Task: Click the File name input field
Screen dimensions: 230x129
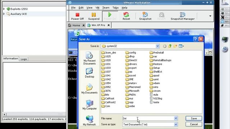Action: [148, 118]
